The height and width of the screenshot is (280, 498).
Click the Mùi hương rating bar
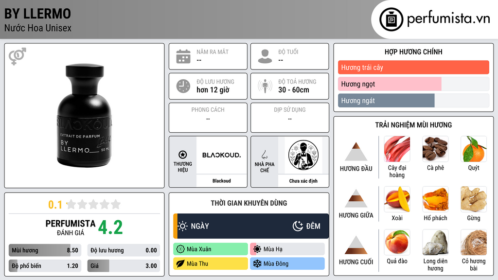tap(45, 250)
